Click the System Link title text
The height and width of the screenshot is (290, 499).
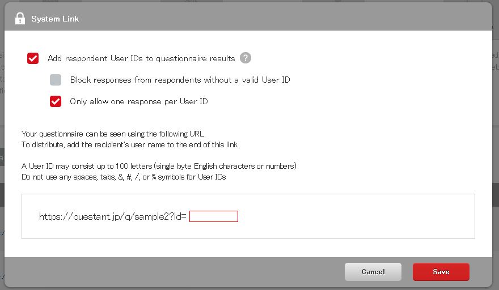click(x=55, y=19)
